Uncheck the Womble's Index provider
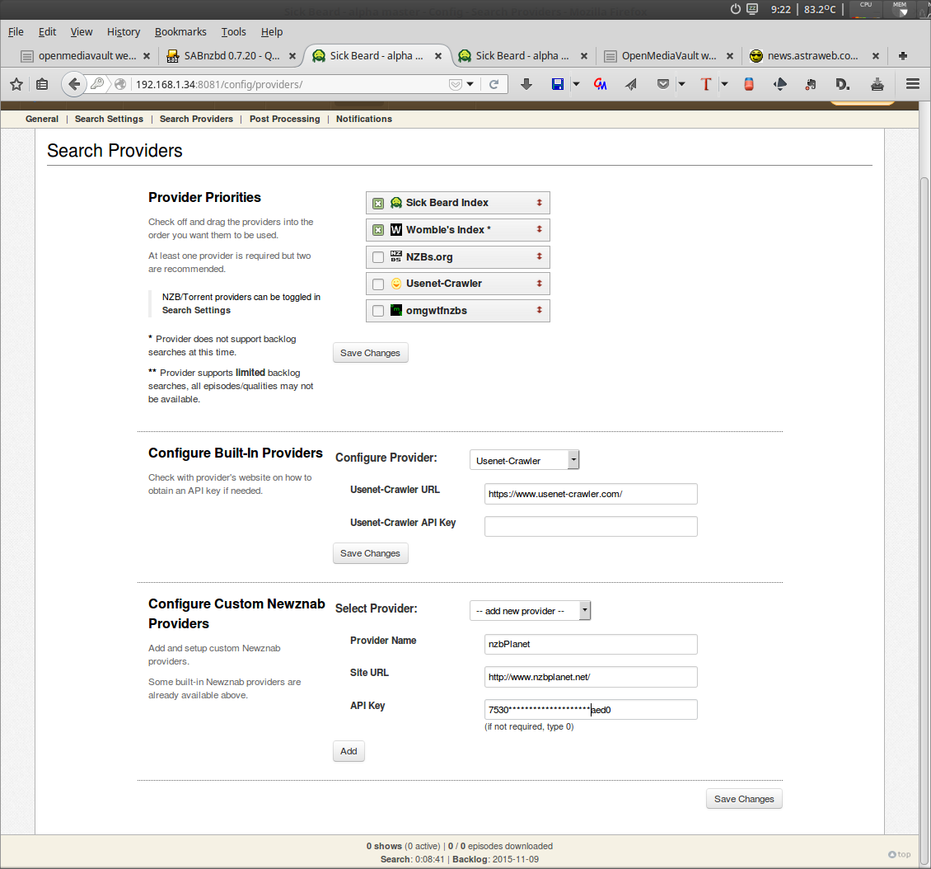The width and height of the screenshot is (931, 869). click(x=378, y=230)
